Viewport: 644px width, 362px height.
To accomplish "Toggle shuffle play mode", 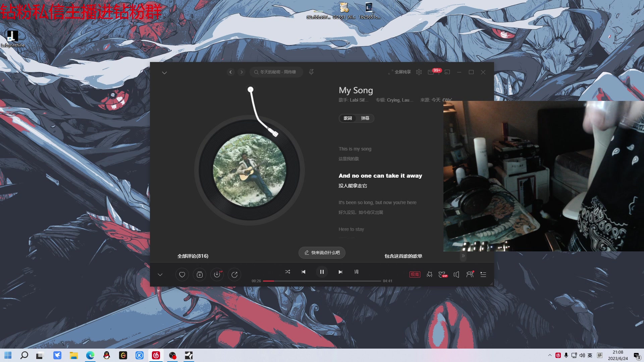I will pyautogui.click(x=287, y=272).
